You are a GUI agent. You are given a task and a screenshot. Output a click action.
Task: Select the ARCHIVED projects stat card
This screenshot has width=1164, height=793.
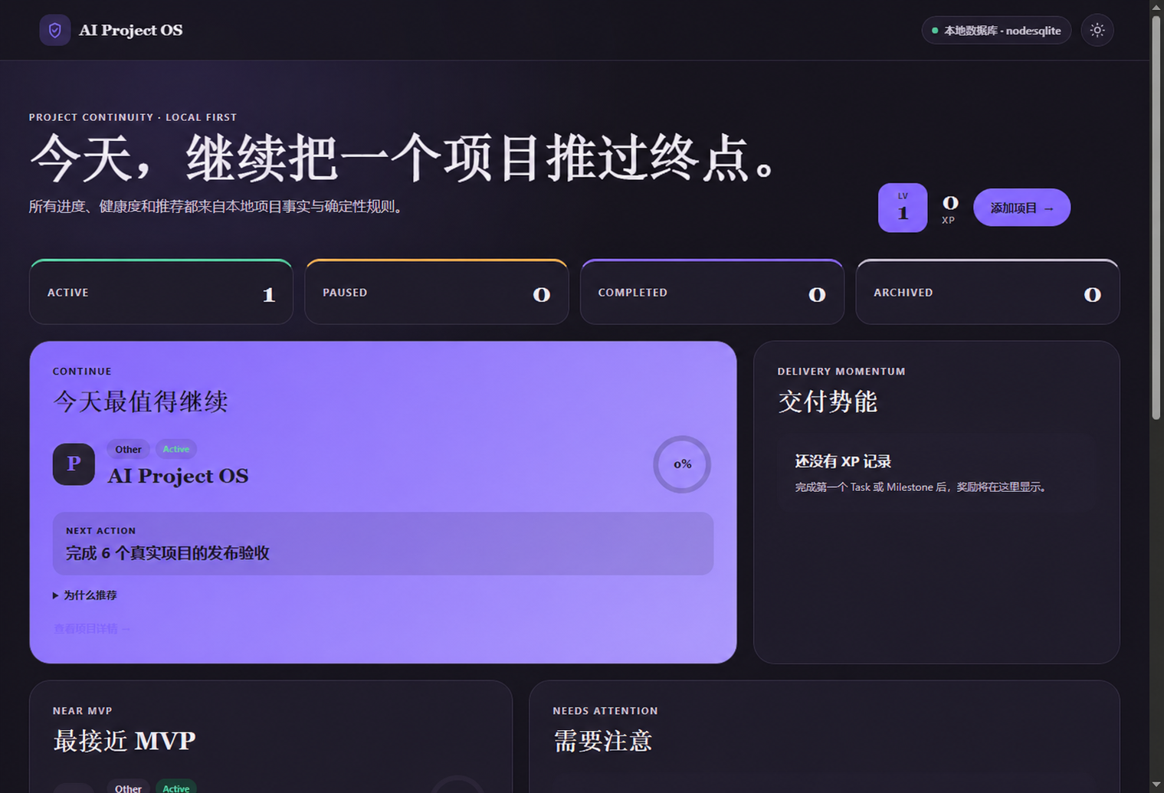(988, 292)
